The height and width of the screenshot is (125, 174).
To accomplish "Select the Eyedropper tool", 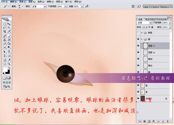I will (9, 60).
